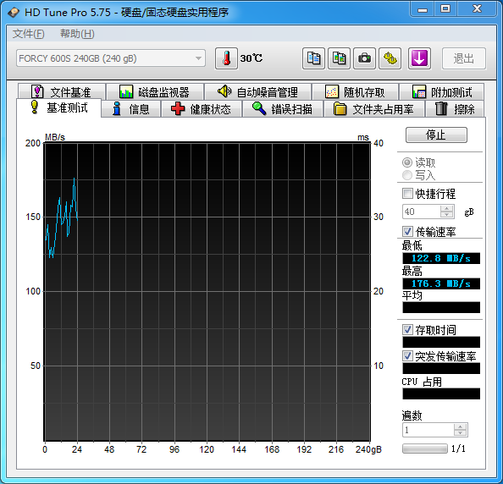Increase the 遍数 stepper value
503x484 pixels.
coord(461,426)
